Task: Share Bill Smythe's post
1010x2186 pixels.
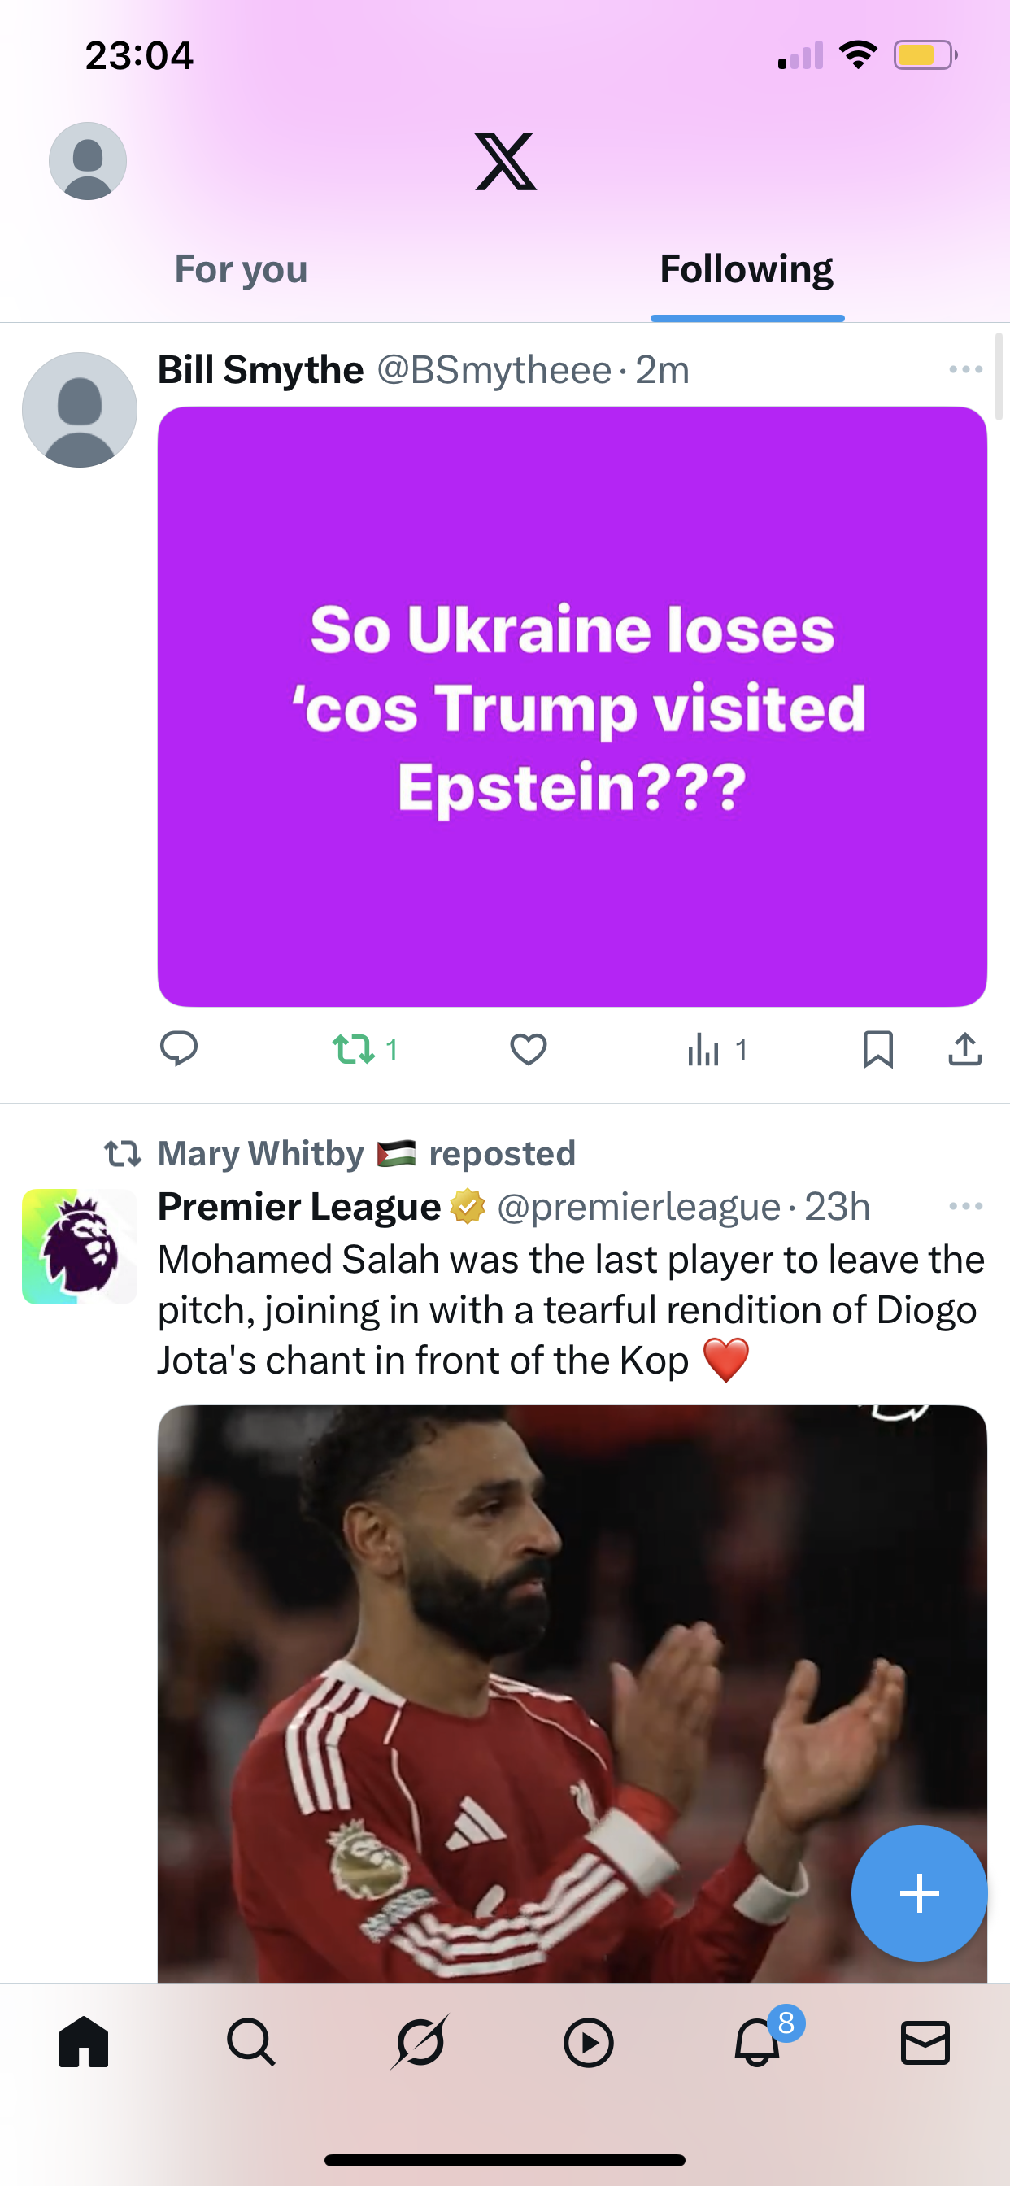Action: tap(965, 1049)
